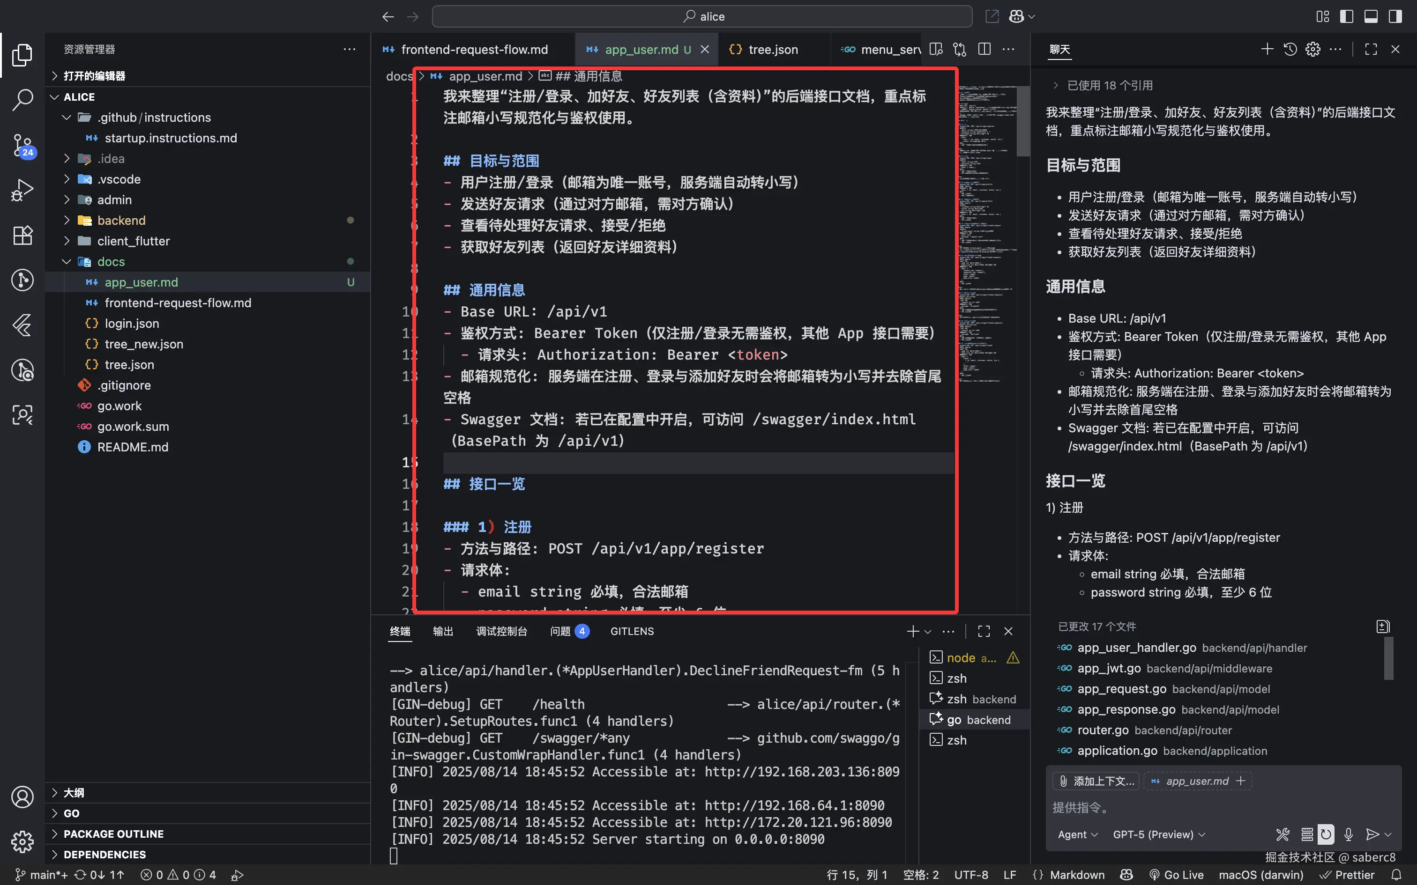
Task: Open the Agent mode dropdown
Action: pyautogui.click(x=1077, y=834)
